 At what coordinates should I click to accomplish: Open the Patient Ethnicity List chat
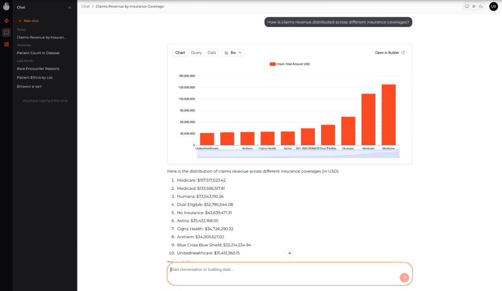(x=35, y=78)
